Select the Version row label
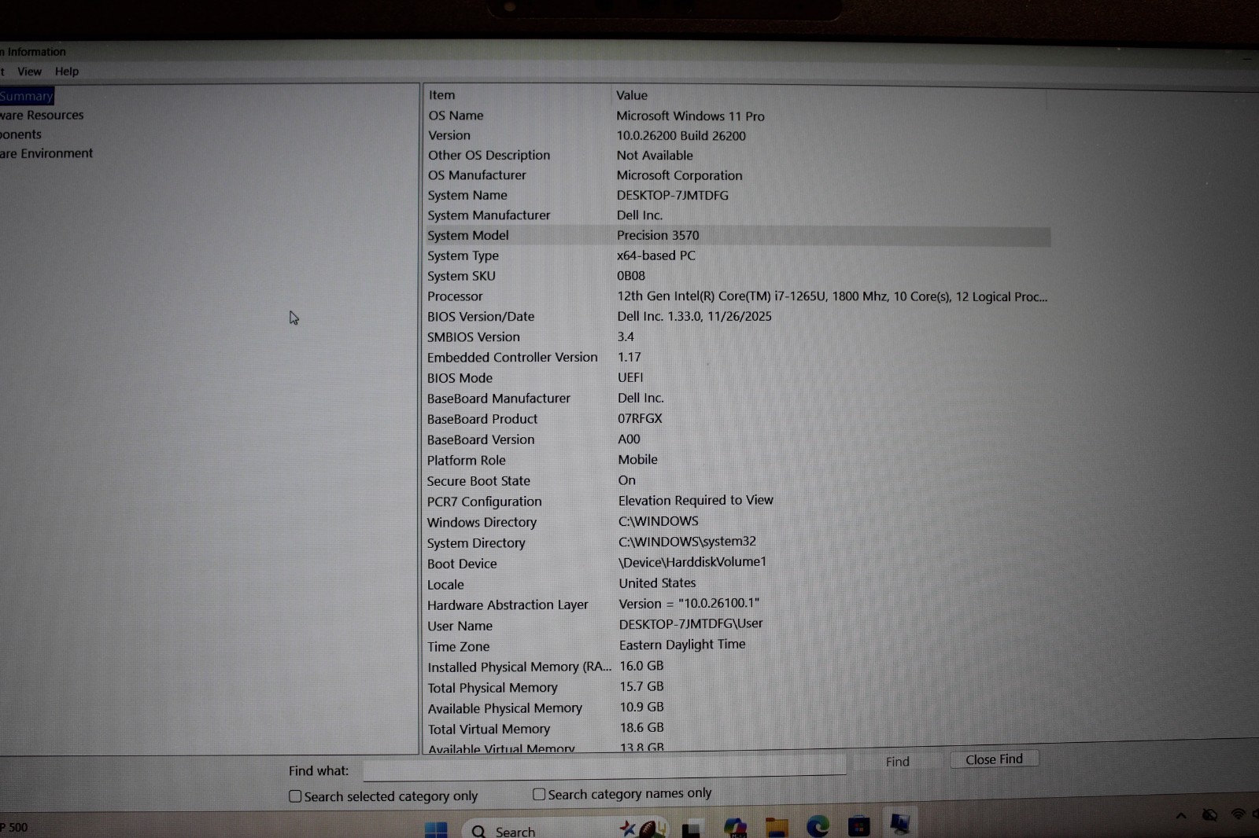1259x838 pixels. (x=449, y=135)
